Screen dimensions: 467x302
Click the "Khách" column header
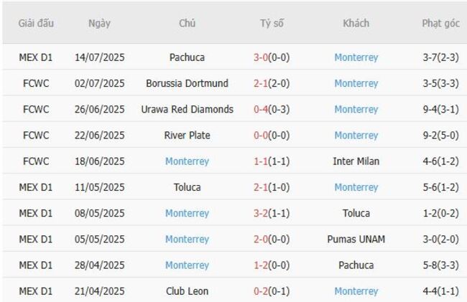[x=356, y=23]
